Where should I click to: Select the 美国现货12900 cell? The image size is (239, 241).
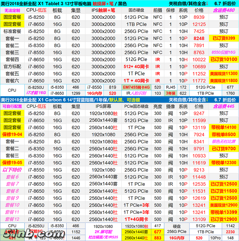coord(223,205)
